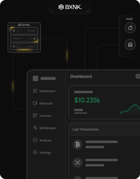Click the middle server rack unit
Image resolution: width=140 pixels, height=179 pixels.
tap(24, 39)
